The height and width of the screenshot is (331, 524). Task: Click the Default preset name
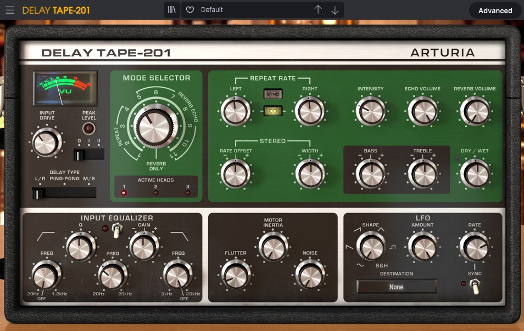pyautogui.click(x=211, y=10)
